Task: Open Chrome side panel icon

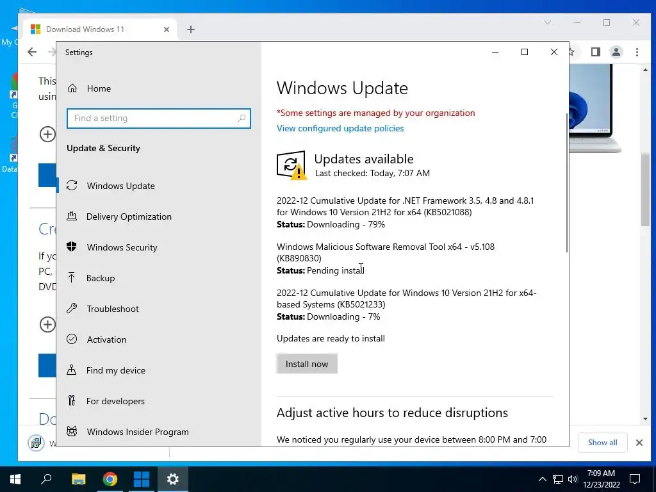Action: [596, 52]
